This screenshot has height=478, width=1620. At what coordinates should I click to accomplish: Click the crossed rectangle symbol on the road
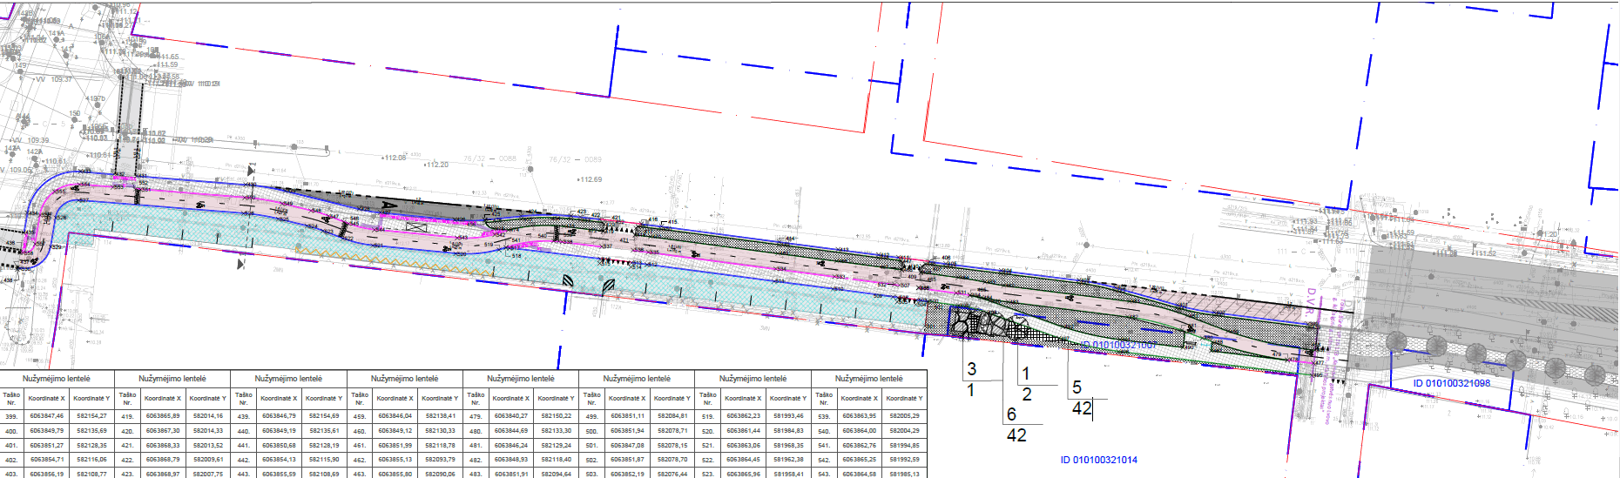415,226
